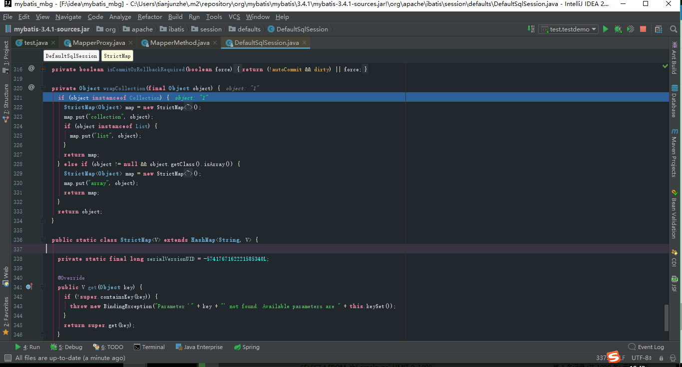Image resolution: width=682 pixels, height=367 pixels.
Task: Run with coverage using the coverage icon
Action: (x=630, y=29)
